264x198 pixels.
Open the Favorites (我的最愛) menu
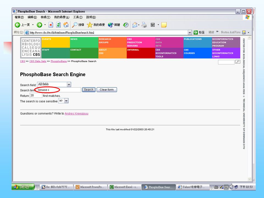point(62,17)
